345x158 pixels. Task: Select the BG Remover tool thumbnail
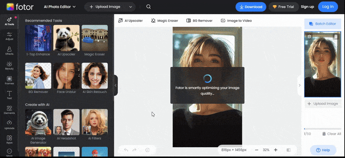pos(38,76)
